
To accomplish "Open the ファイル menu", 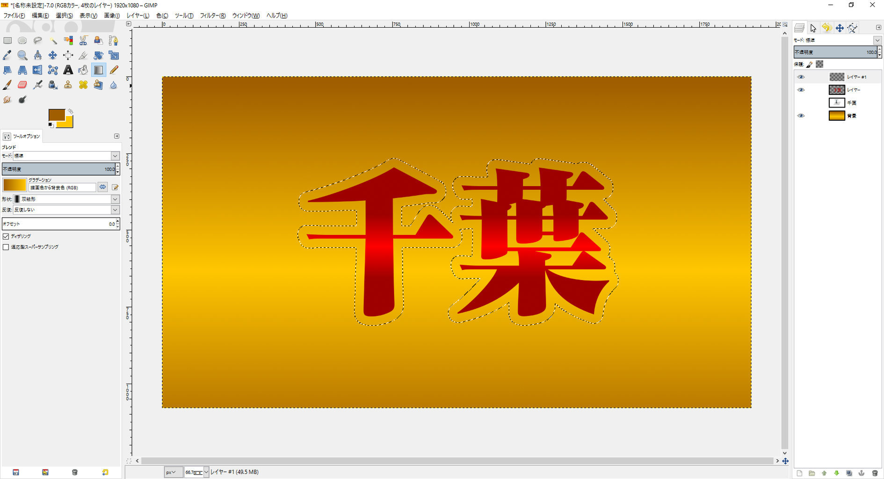I will click(x=14, y=15).
